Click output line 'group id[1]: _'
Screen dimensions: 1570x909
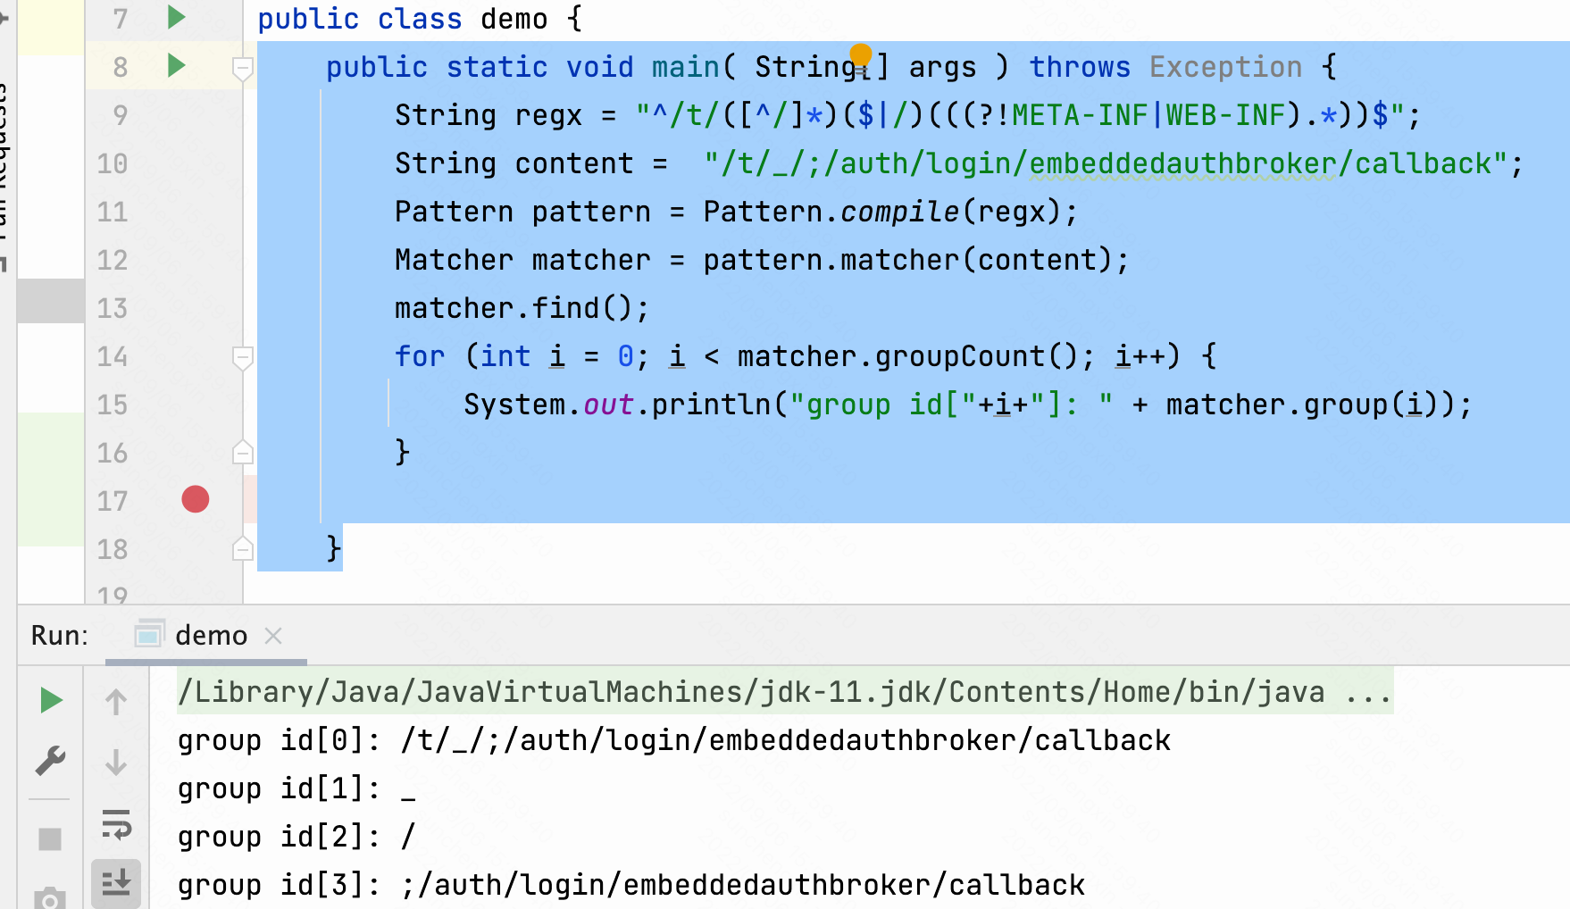296,788
